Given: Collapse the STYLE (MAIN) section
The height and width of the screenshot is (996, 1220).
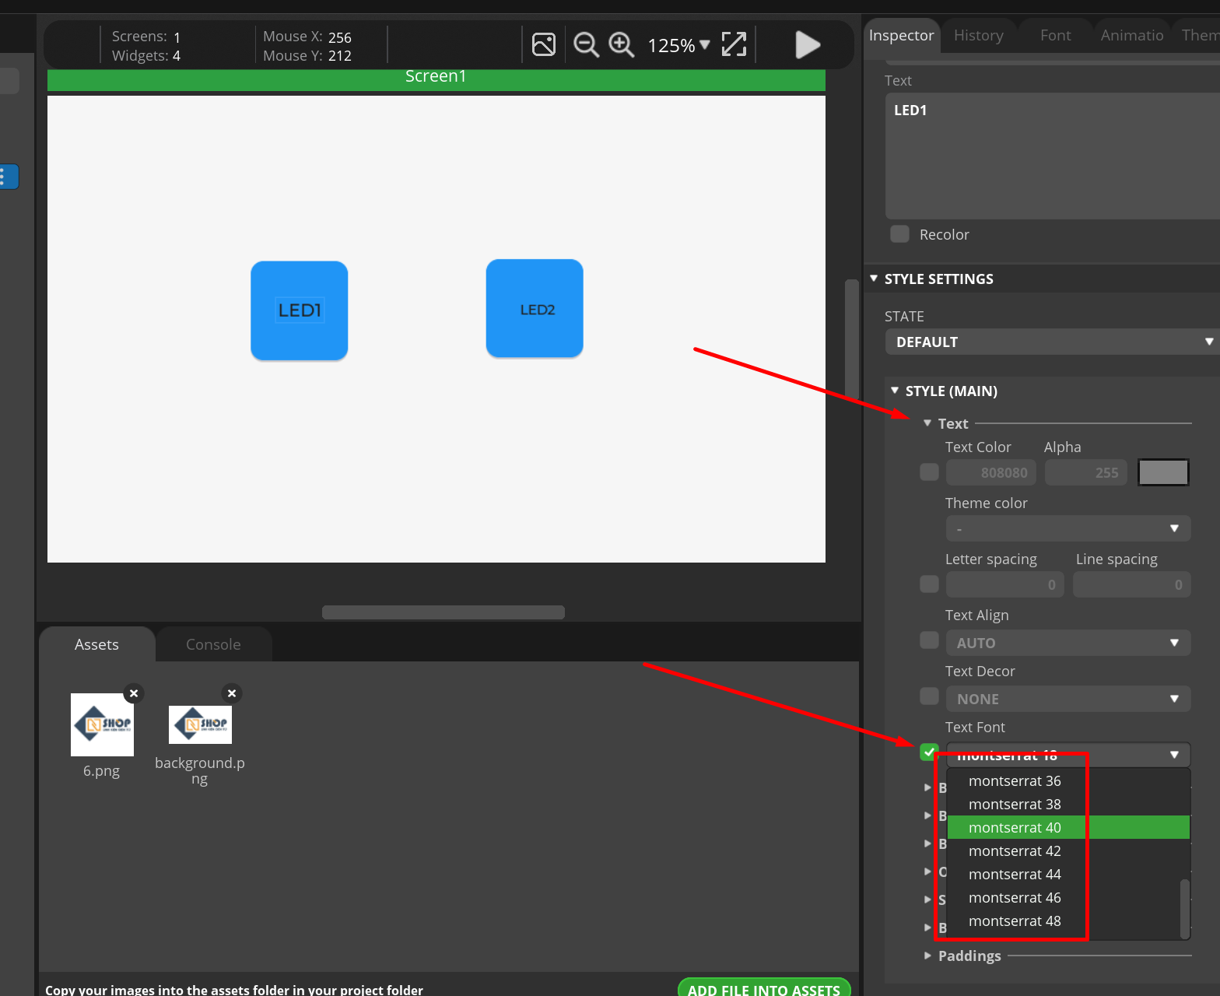Looking at the screenshot, I should [895, 391].
